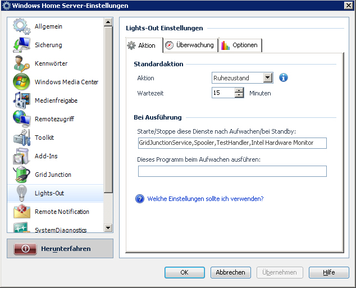Click the Toolkit toolbox icon
This screenshot has width=356, height=288.
point(21,138)
